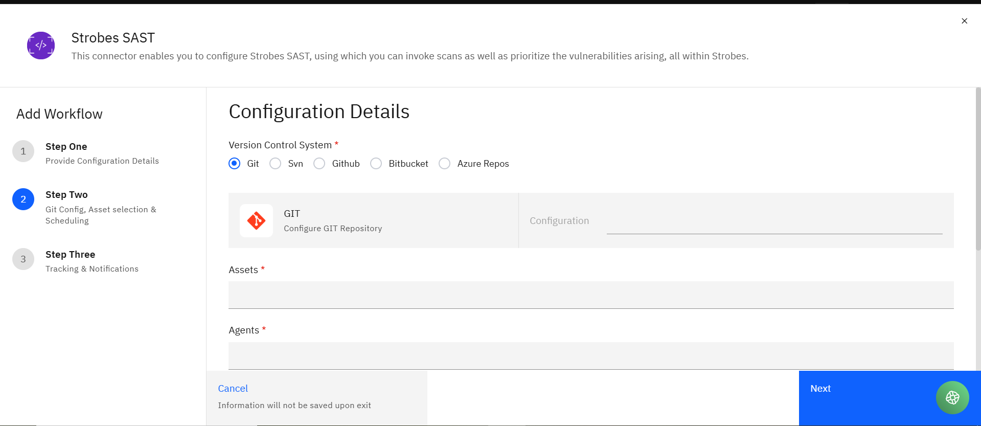This screenshot has width=981, height=426.
Task: Click the red GIT logo icon
Action: (x=256, y=220)
